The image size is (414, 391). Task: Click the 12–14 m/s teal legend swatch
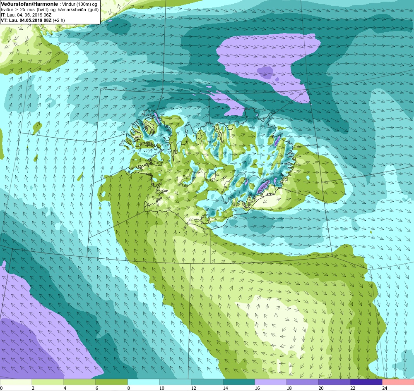[x=207, y=382]
